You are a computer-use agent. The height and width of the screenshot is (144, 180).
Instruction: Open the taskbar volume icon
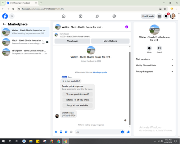tap(162, 141)
